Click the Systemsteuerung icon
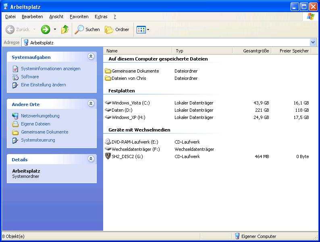 click(x=15, y=140)
